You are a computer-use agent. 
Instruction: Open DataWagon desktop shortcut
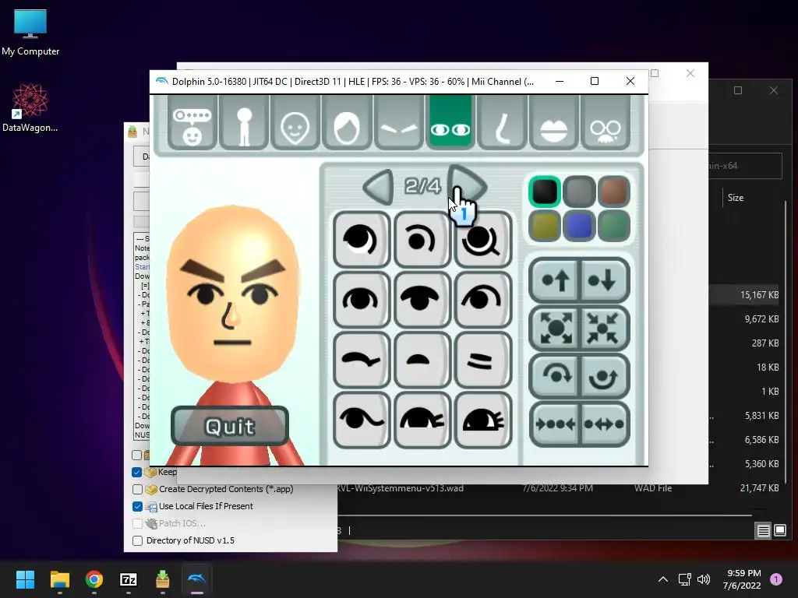pyautogui.click(x=30, y=107)
